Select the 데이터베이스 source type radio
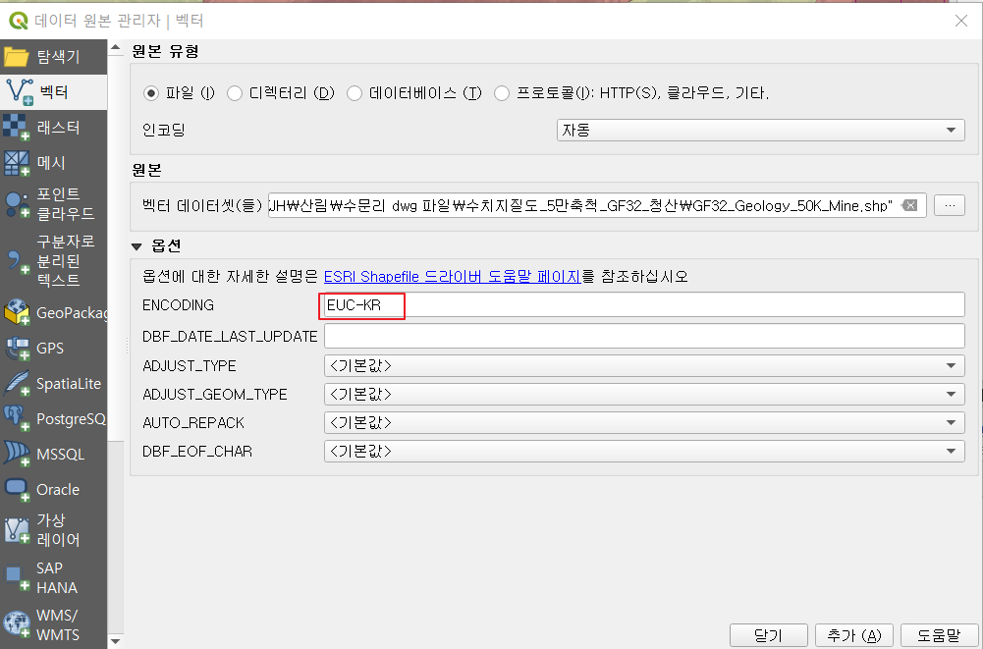Viewport: 983px width, 649px height. click(x=355, y=93)
